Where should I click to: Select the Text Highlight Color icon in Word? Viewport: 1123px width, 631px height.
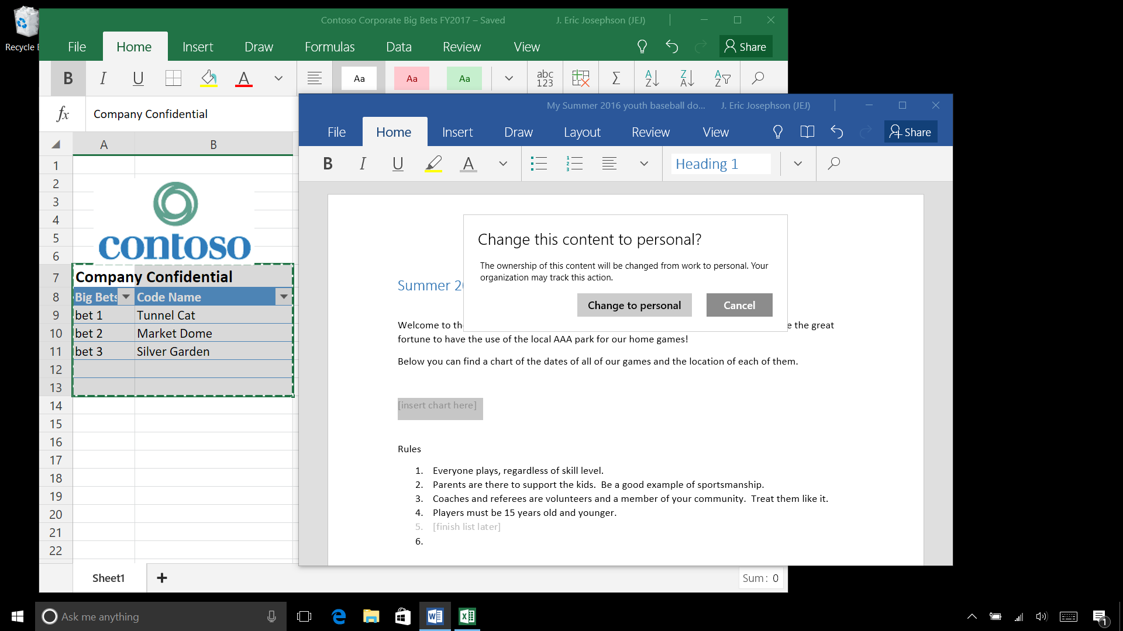pos(433,164)
